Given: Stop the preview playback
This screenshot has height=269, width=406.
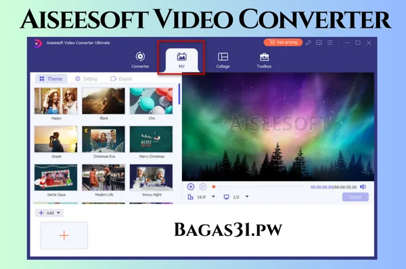Looking at the screenshot, I should click(203, 186).
